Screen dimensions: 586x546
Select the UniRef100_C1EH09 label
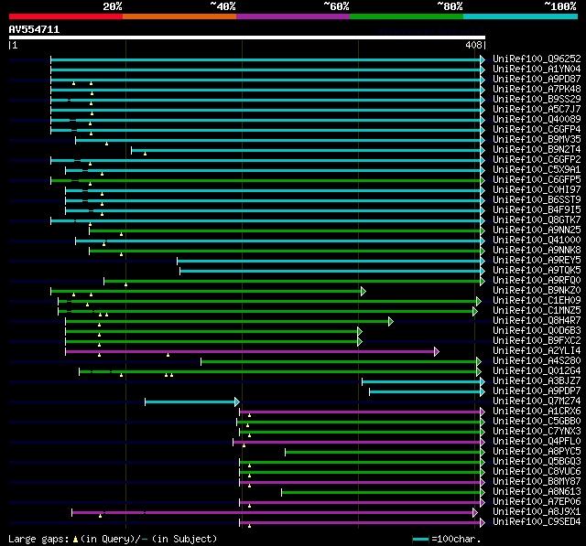point(537,301)
